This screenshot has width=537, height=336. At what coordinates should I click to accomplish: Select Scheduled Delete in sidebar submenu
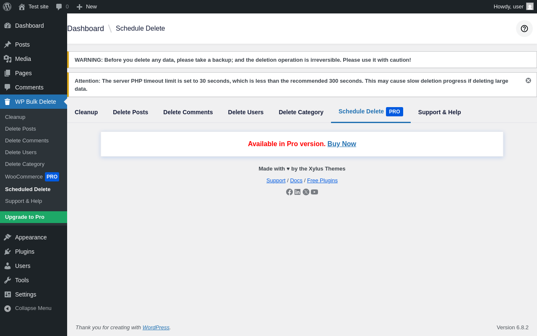click(x=34, y=189)
